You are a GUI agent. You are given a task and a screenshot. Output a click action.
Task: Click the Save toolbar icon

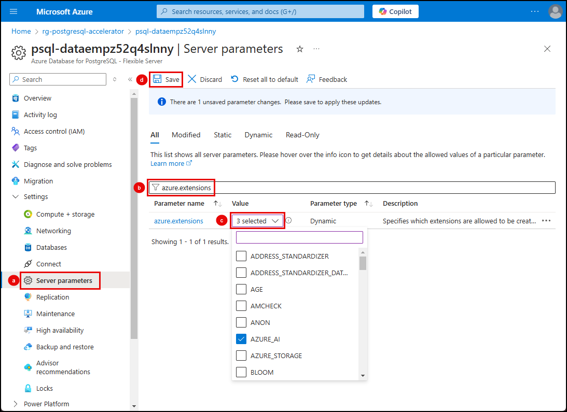tap(157, 79)
